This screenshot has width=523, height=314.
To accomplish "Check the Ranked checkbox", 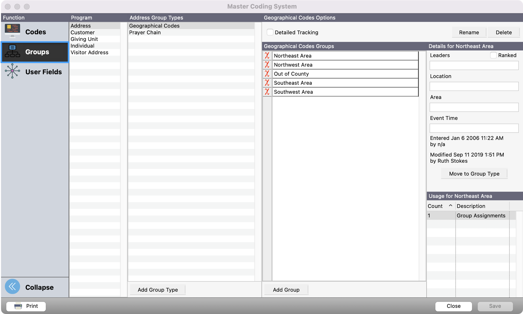I will pyautogui.click(x=493, y=55).
